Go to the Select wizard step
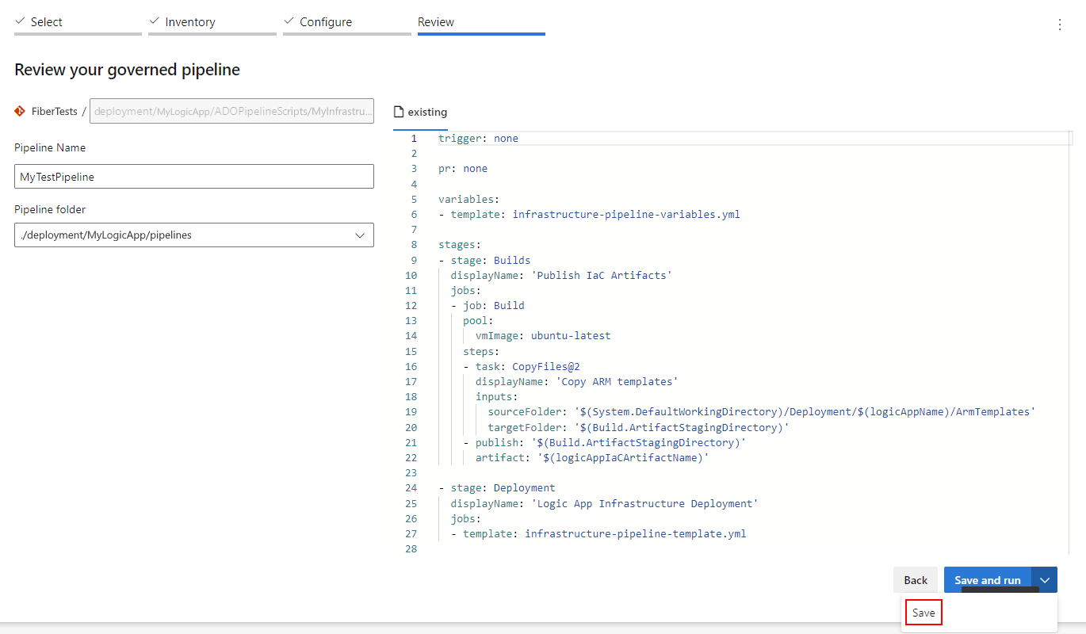Viewport: 1086px width, 634px height. point(78,24)
